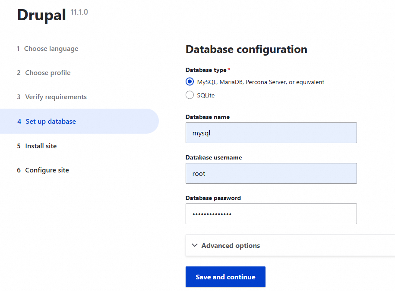
Task: Click the Database configuration heading
Action: pos(246,50)
